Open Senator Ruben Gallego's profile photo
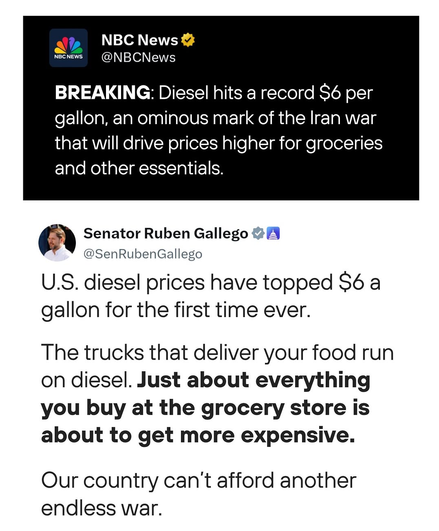 tap(57, 242)
